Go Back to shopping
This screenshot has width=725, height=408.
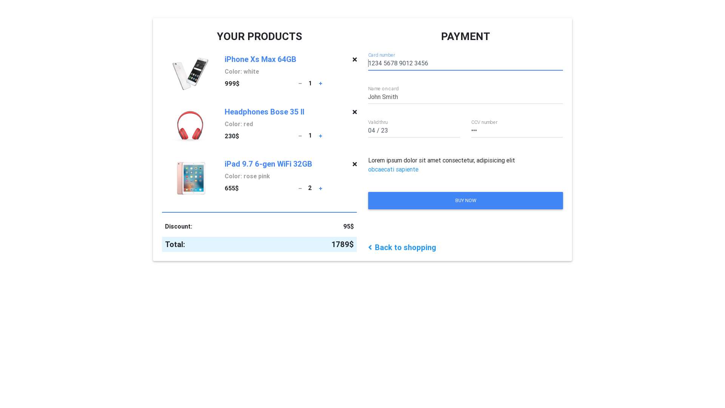point(402,247)
